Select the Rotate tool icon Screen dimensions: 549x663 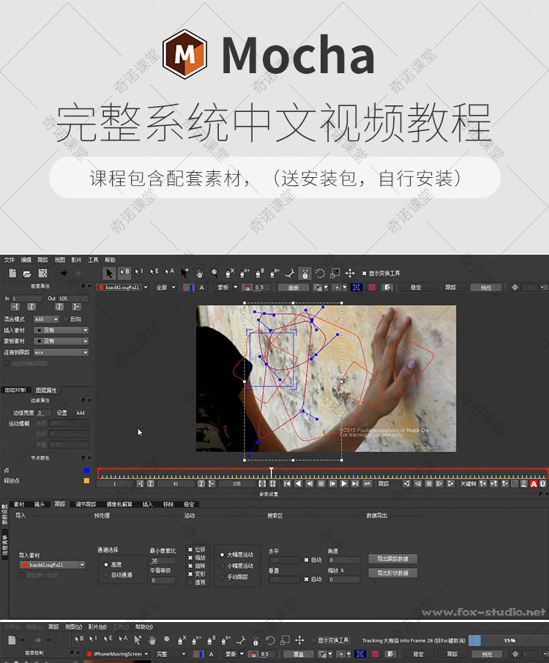point(320,273)
